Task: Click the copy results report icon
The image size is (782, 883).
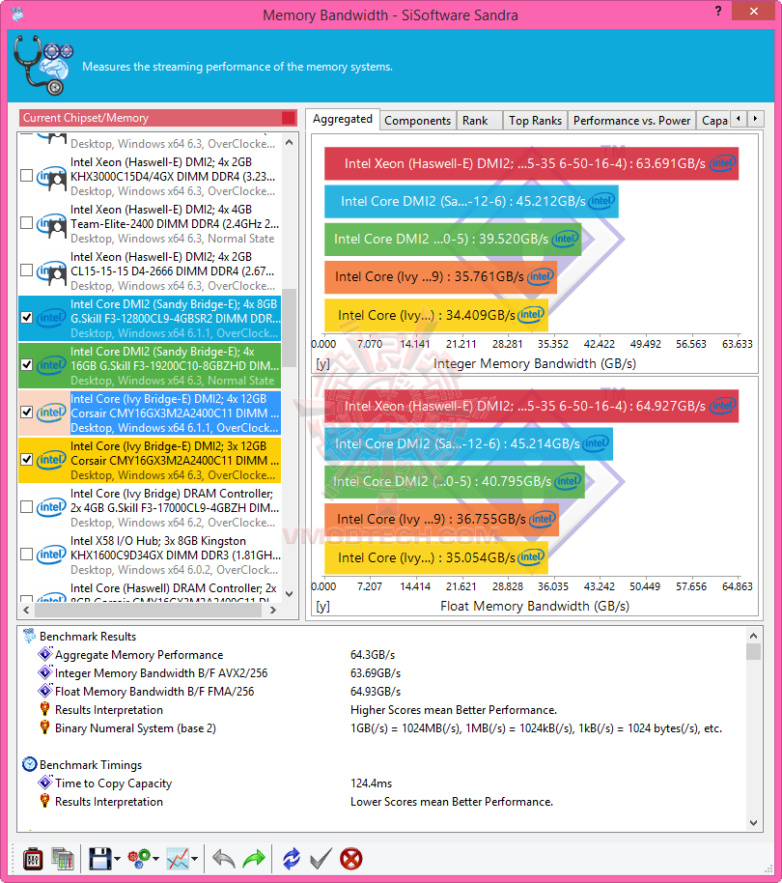Action: tap(63, 859)
